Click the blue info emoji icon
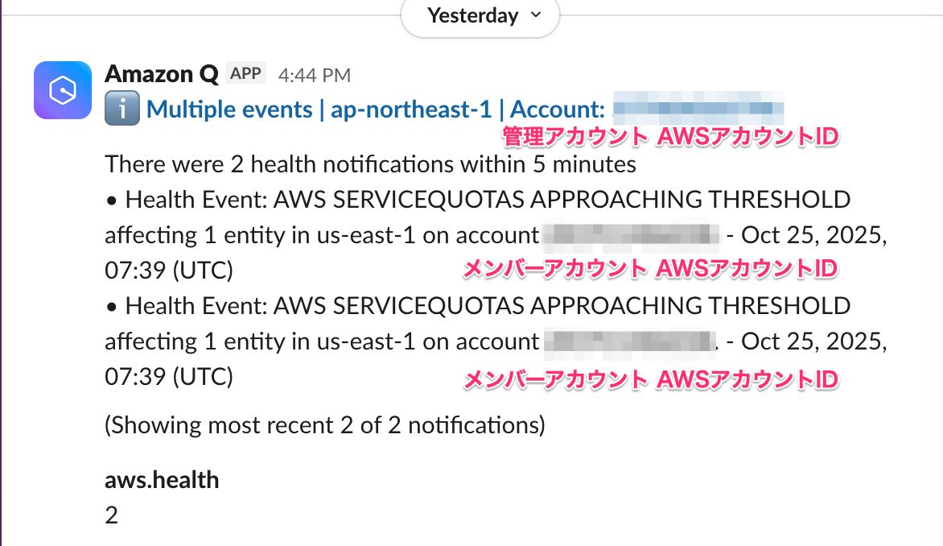This screenshot has width=943, height=546. [122, 110]
